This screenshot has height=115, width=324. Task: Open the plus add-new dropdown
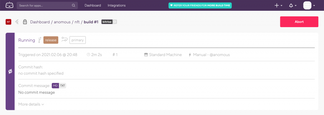coord(278,6)
